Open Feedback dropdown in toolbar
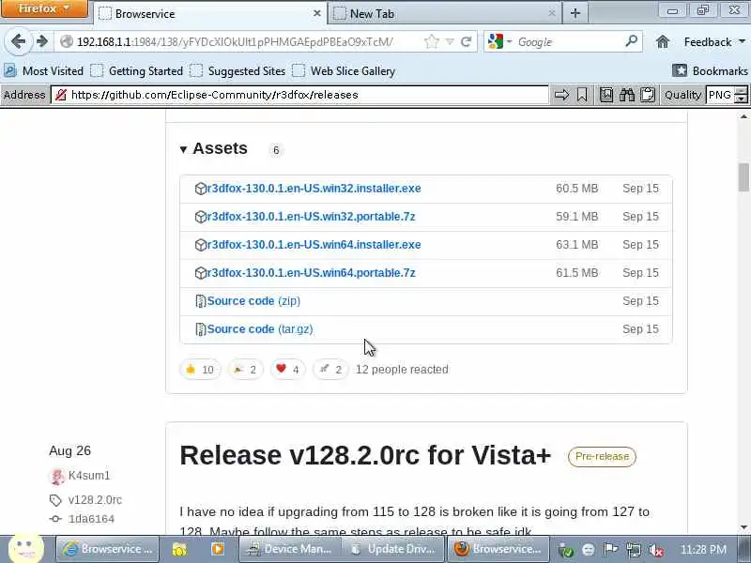The height and width of the screenshot is (563, 751). point(714,42)
